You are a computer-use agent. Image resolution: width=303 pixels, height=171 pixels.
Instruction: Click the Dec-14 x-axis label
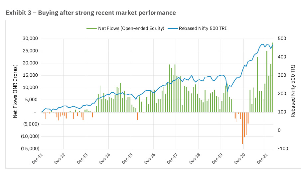pyautogui.click(x=105, y=159)
